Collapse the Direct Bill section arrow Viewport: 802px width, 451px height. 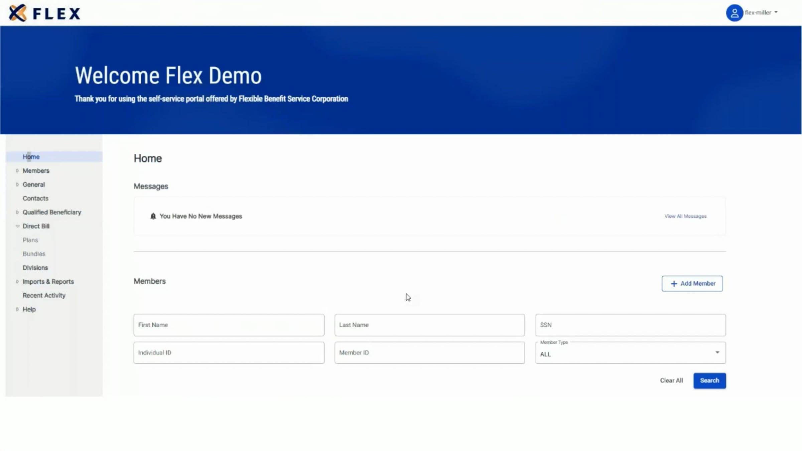coord(17,226)
